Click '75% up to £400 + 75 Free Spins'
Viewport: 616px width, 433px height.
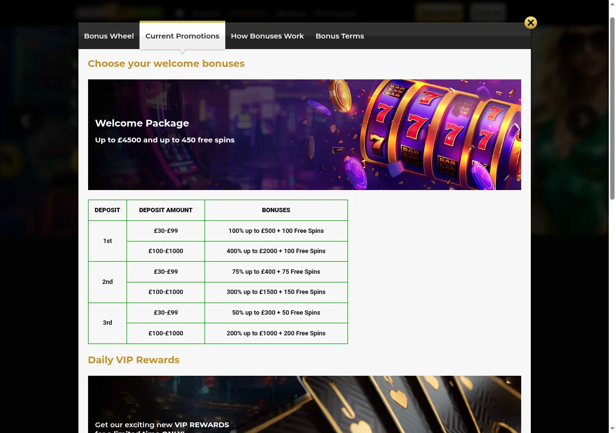point(276,272)
